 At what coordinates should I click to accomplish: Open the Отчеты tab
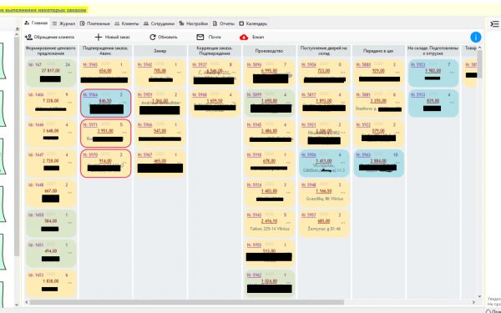coord(224,23)
